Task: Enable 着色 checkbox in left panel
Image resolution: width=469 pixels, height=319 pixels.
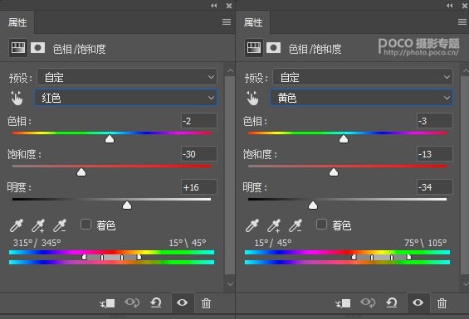Action: click(x=85, y=225)
